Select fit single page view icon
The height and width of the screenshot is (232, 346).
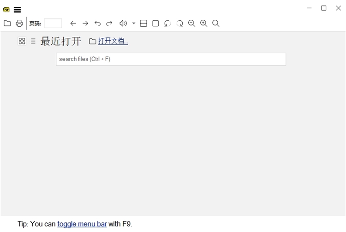(155, 23)
